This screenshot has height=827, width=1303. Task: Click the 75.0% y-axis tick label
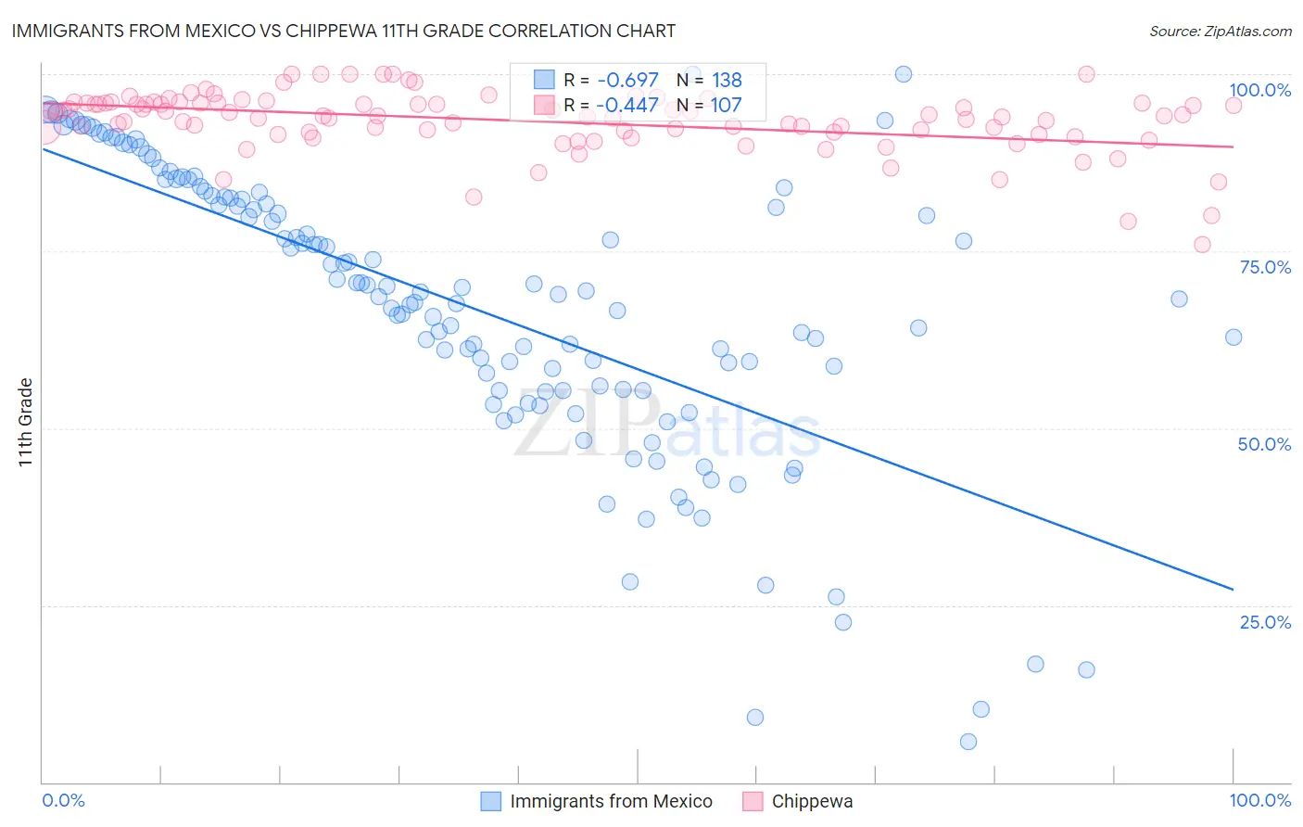pos(1265,267)
